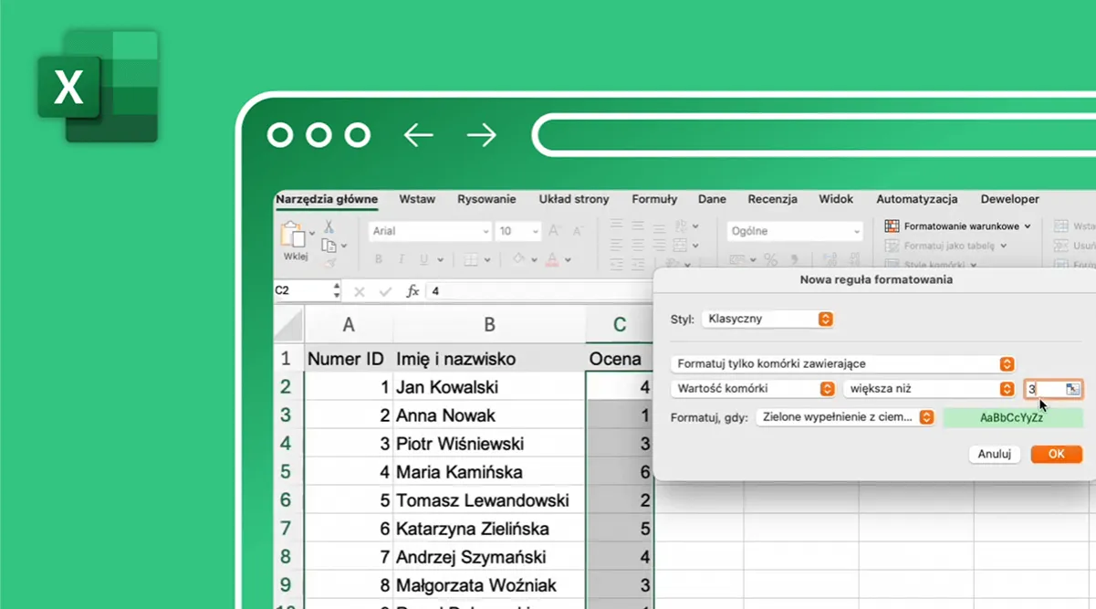Open the Ogólne number format dropdown
Image resolution: width=1096 pixels, height=609 pixels.
coord(795,232)
